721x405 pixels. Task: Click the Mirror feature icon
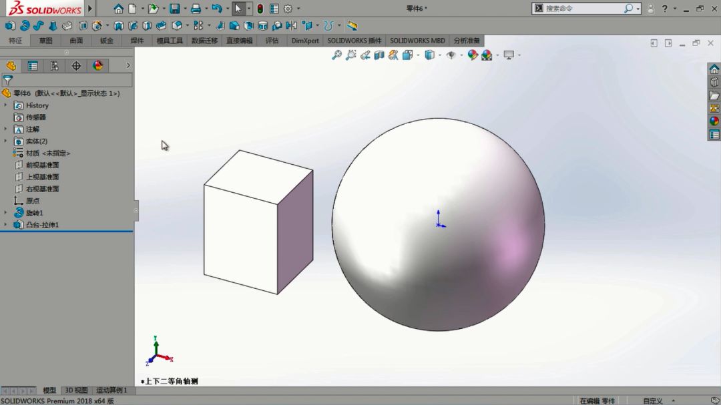tap(292, 26)
